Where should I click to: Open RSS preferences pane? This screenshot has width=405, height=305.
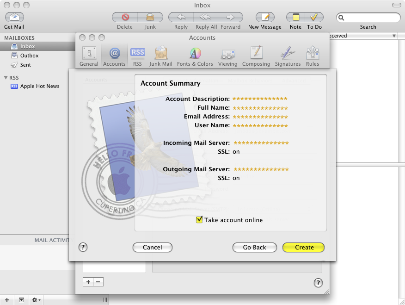137,56
